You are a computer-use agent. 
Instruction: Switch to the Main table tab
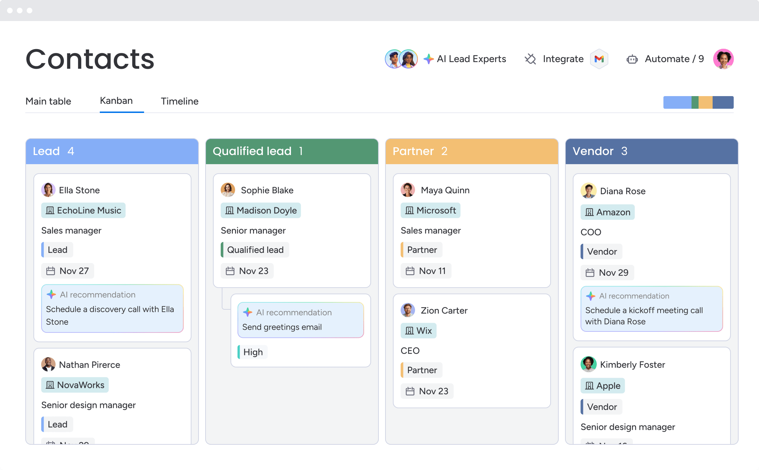(48, 101)
